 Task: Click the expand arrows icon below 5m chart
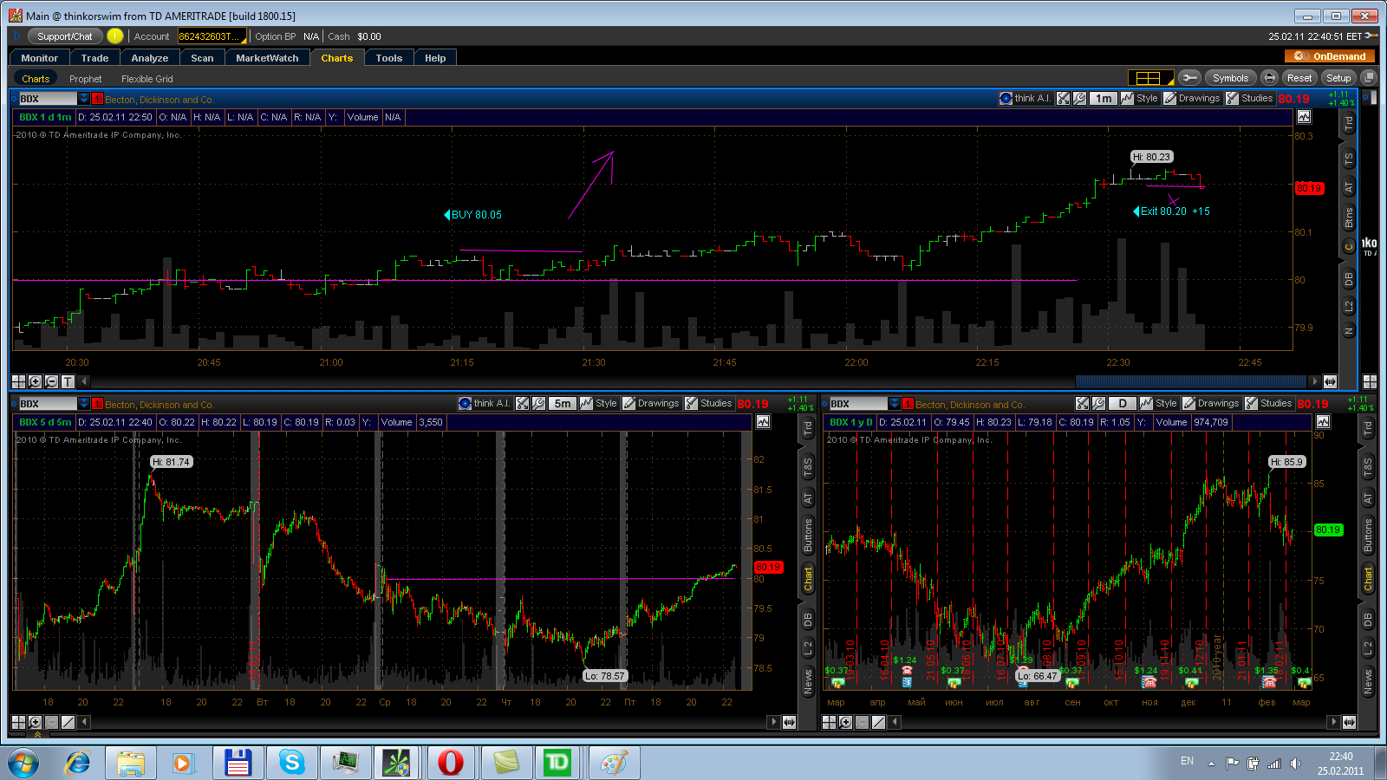click(789, 722)
